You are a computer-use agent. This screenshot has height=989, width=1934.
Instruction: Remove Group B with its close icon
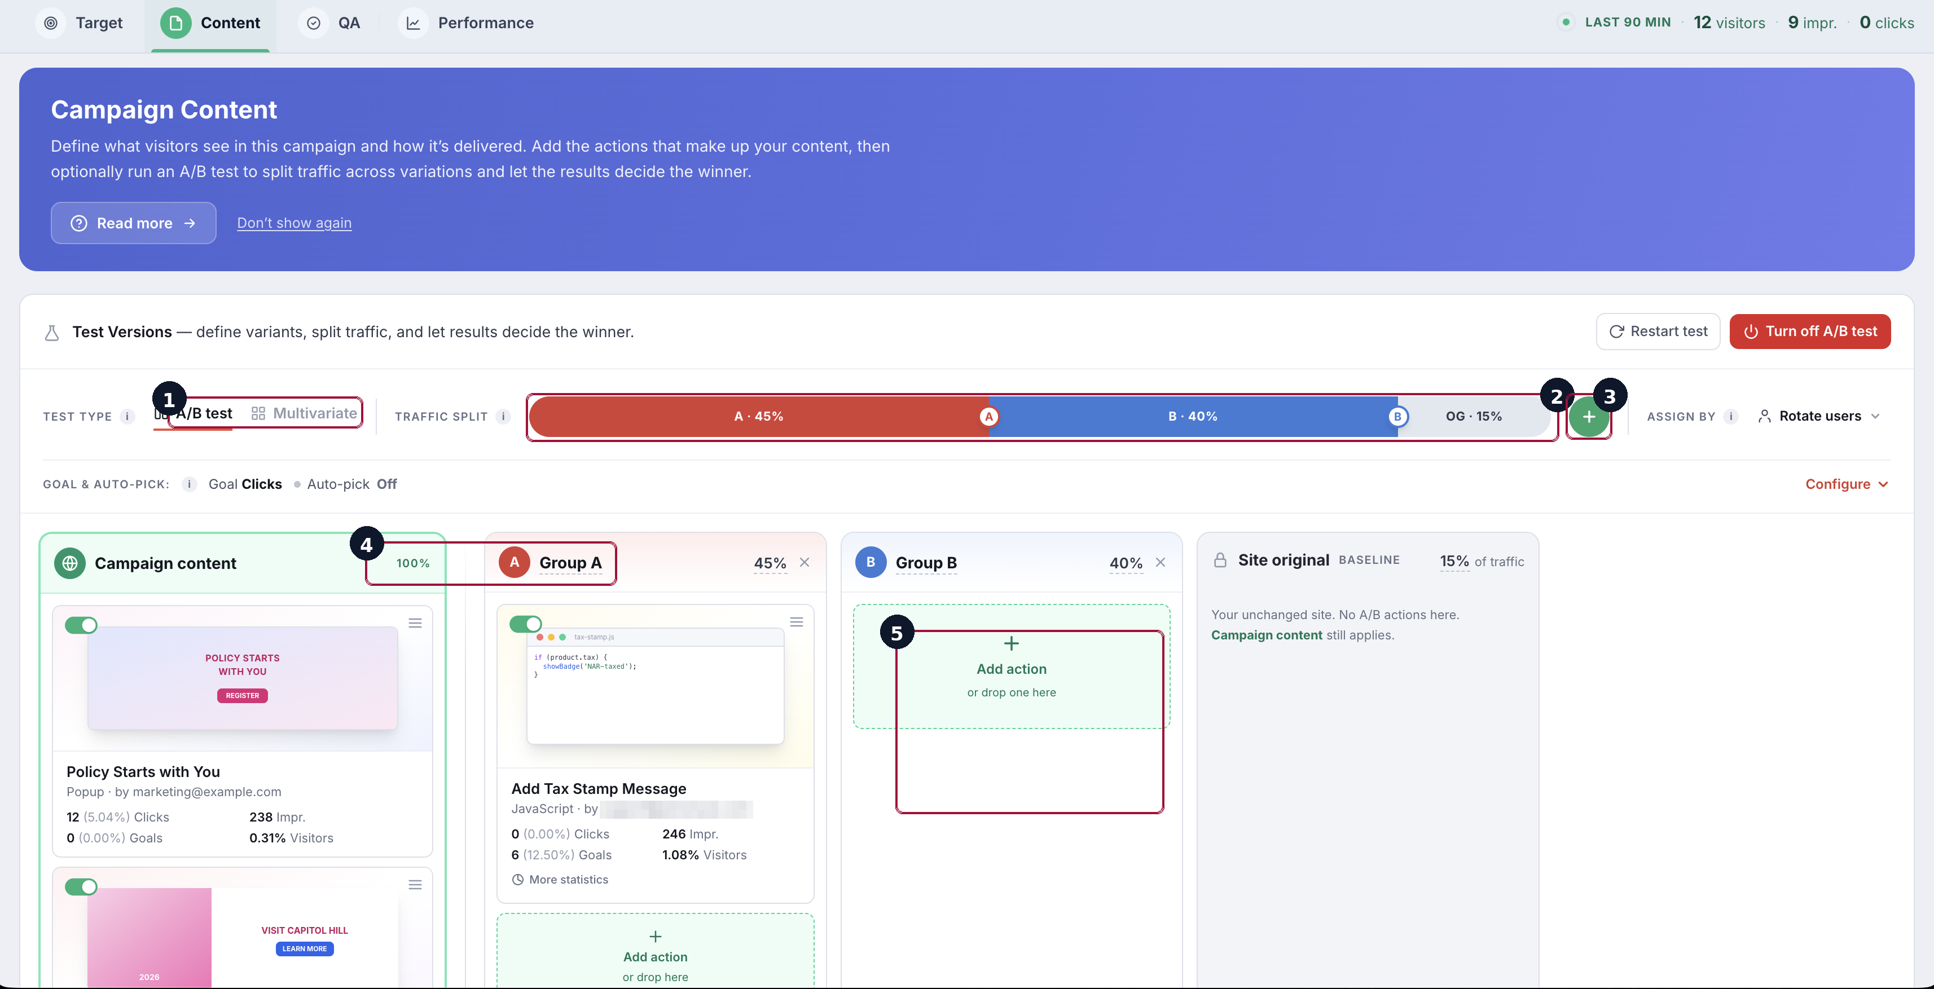[1160, 562]
